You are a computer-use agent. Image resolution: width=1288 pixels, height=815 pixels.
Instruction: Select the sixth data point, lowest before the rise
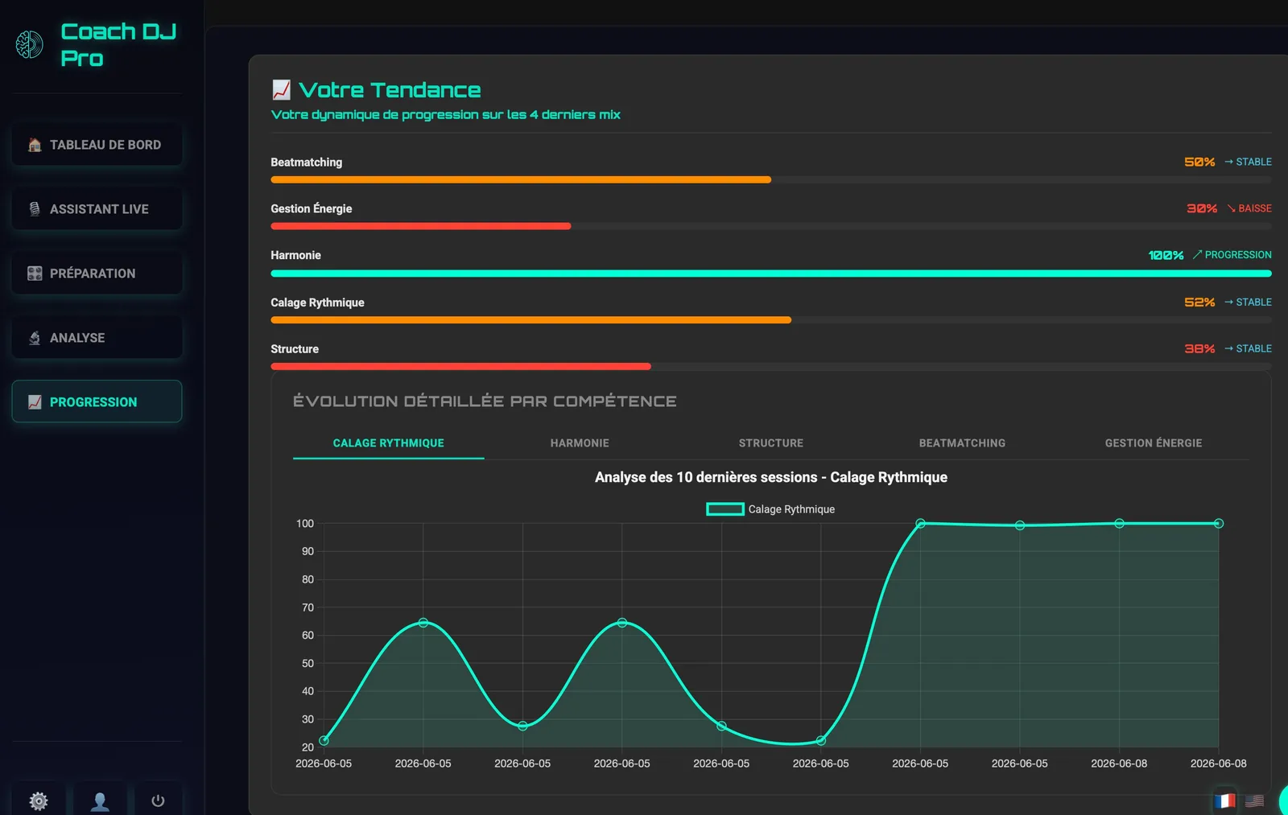tap(821, 740)
